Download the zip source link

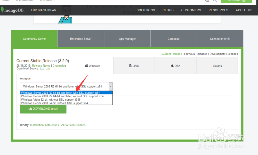tap(48, 68)
